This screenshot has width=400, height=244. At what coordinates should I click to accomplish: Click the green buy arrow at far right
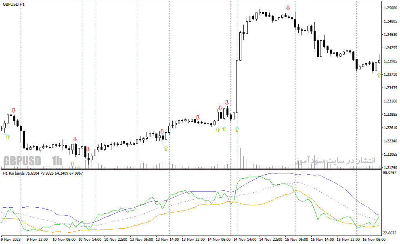point(379,75)
